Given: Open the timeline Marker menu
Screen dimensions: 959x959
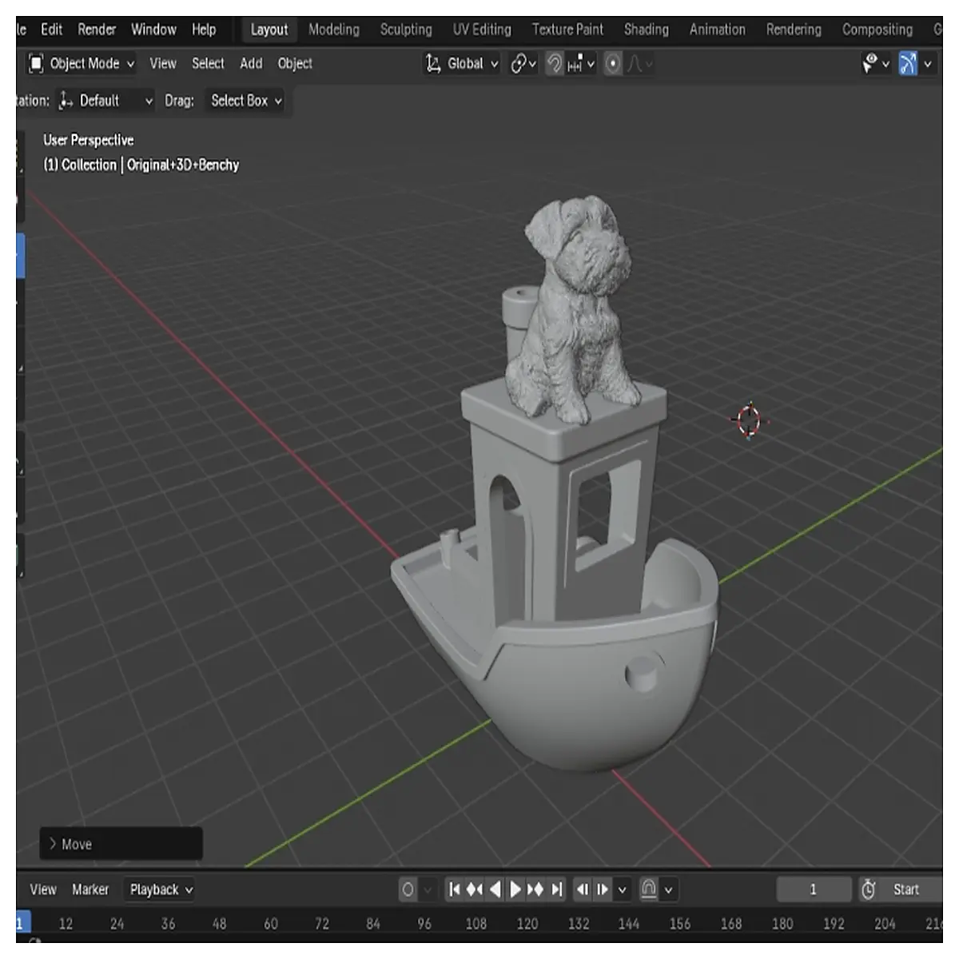Looking at the screenshot, I should tap(90, 889).
